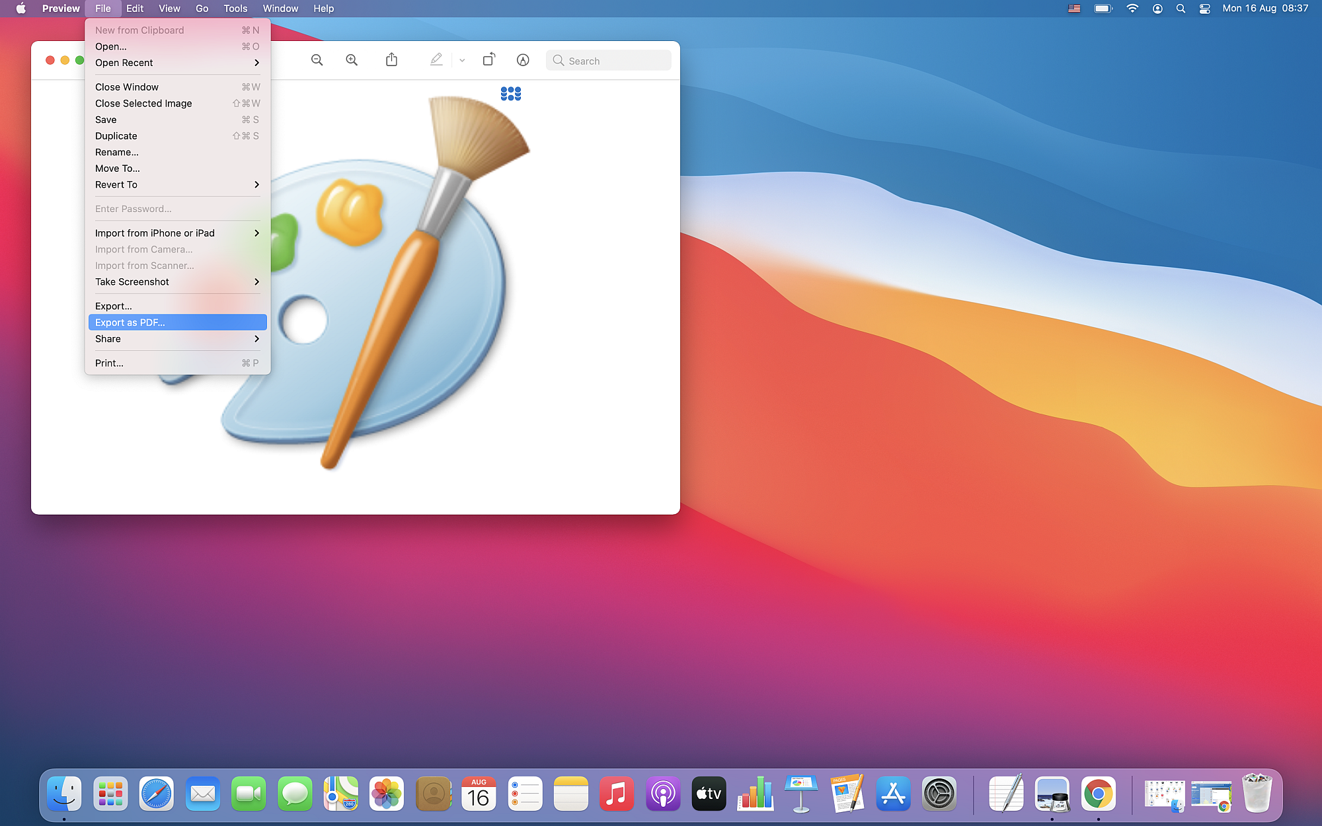Click the menu bar date and time
The image size is (1322, 826).
(x=1264, y=9)
